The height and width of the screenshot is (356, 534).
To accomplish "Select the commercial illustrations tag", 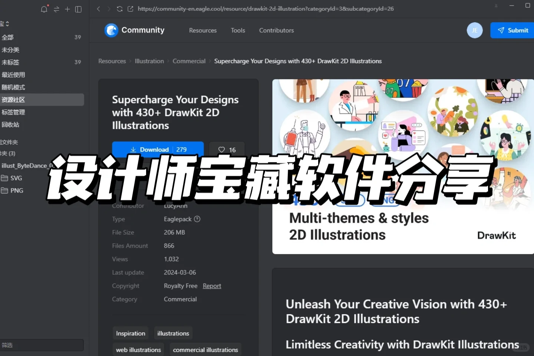I will click(x=205, y=350).
